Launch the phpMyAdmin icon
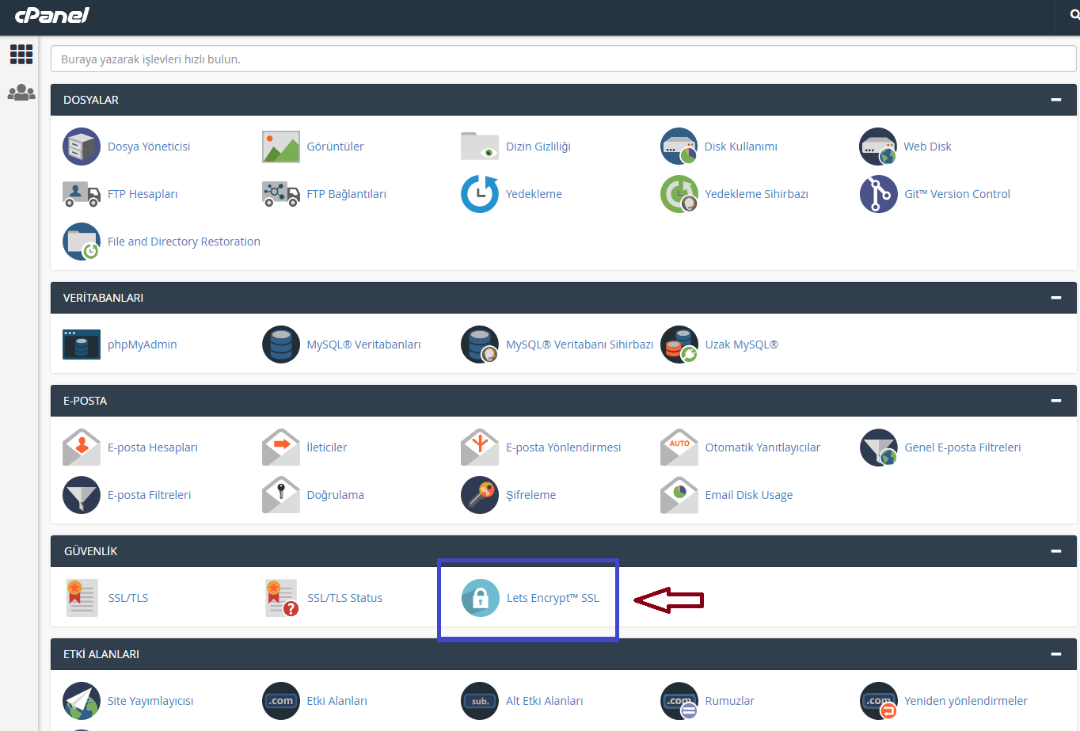 coord(82,345)
